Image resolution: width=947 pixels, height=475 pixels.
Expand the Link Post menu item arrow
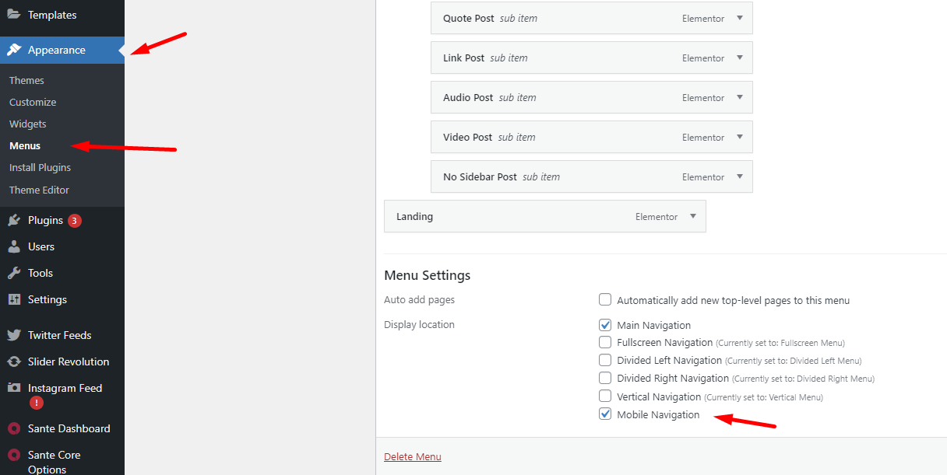tap(740, 58)
